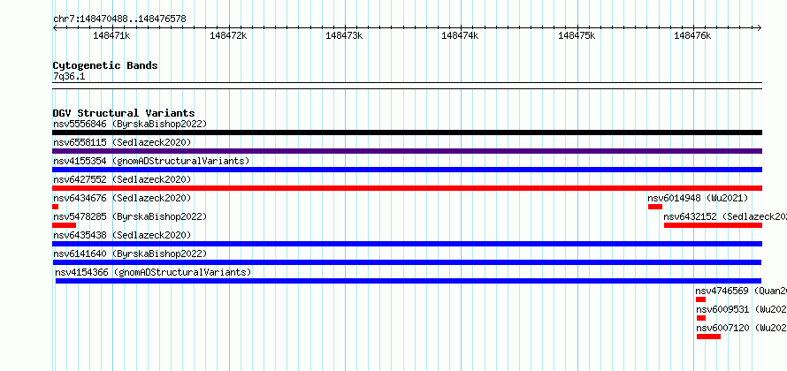Screen dimensions: 787x371
Task: Select the red nsv6007120 variant bar
Action: 708,337
